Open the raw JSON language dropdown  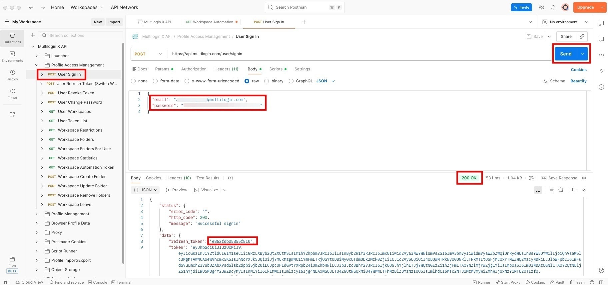click(325, 81)
